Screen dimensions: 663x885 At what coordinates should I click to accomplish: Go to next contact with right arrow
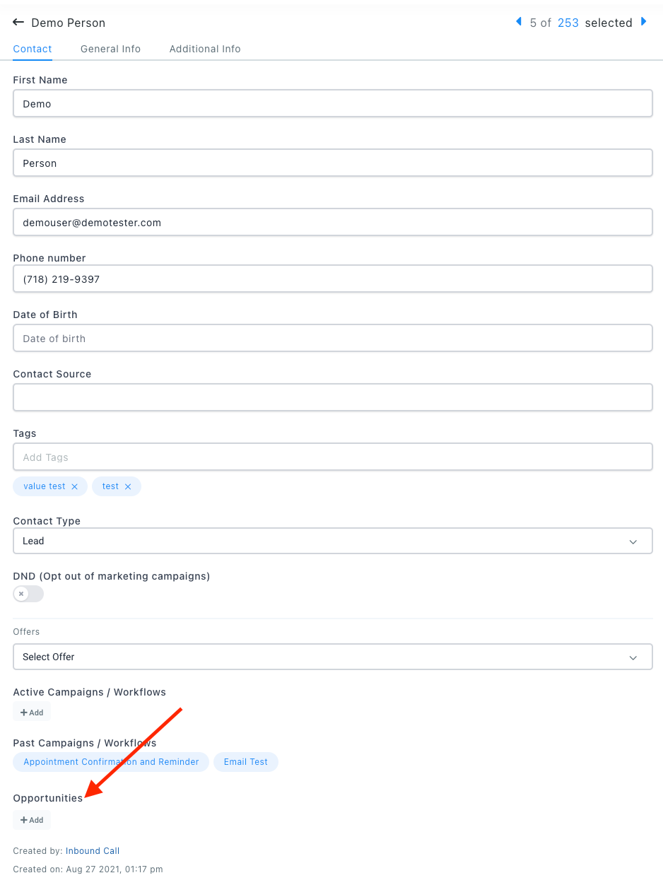pos(643,22)
